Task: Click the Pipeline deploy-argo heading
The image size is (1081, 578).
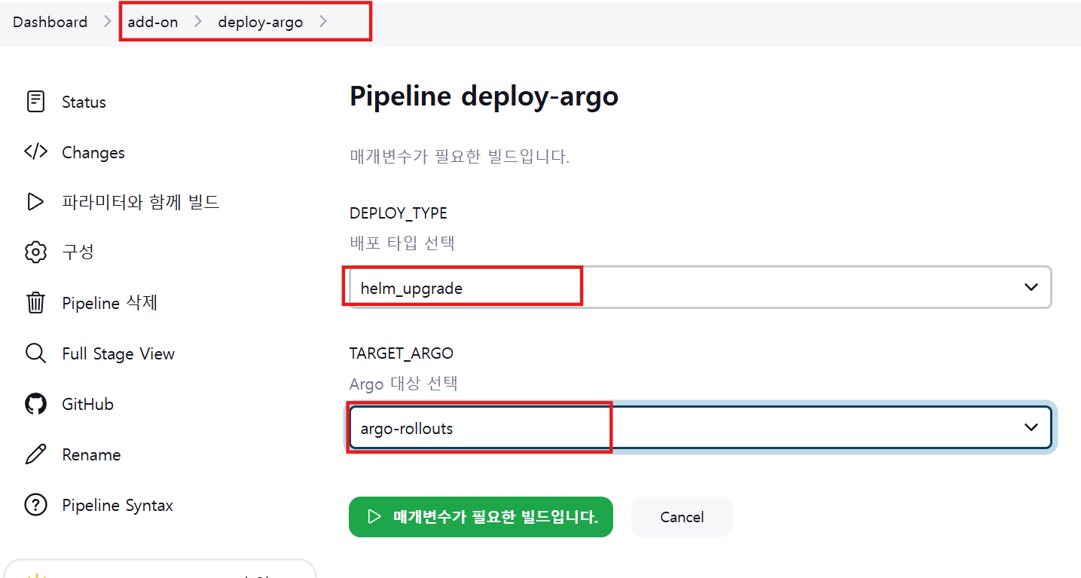Action: tap(484, 96)
